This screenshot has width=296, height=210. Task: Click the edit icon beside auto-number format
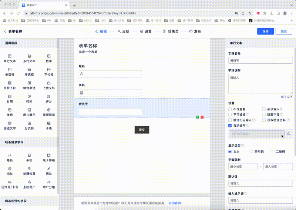[x=289, y=133]
